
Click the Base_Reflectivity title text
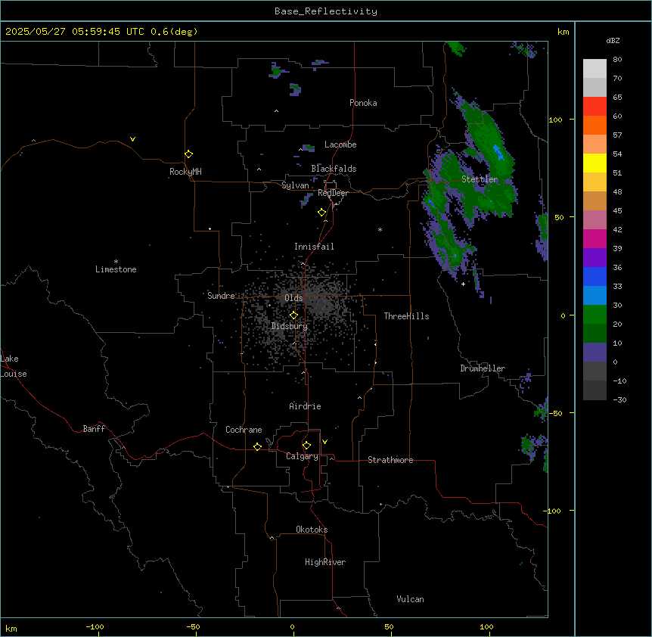[x=326, y=11]
